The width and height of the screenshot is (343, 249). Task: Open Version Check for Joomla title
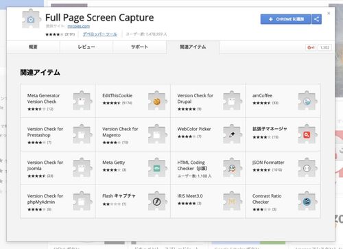(x=45, y=165)
